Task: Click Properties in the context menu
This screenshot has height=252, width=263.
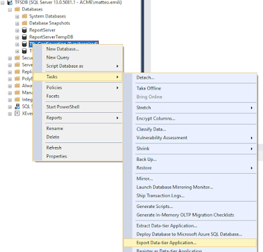Action: click(x=57, y=156)
